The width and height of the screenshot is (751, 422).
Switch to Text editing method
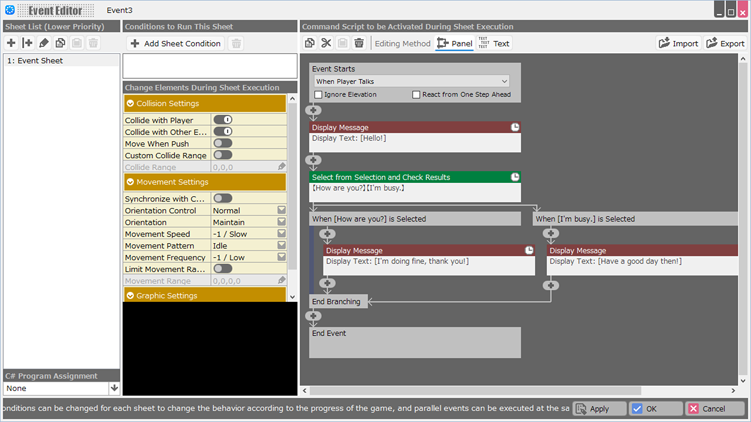point(493,43)
